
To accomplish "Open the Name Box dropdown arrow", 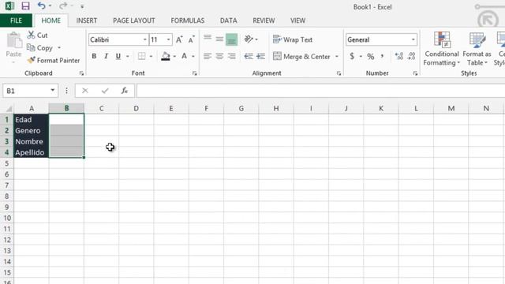I will click(x=53, y=91).
